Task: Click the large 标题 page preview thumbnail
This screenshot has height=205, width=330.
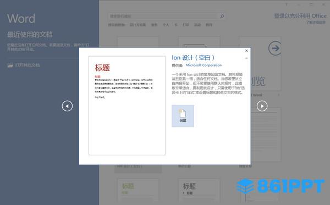Action: 127,105
